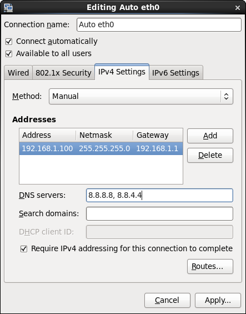Screen dimensions: 246x314
Task: Click the Add address button
Action: tap(210, 136)
